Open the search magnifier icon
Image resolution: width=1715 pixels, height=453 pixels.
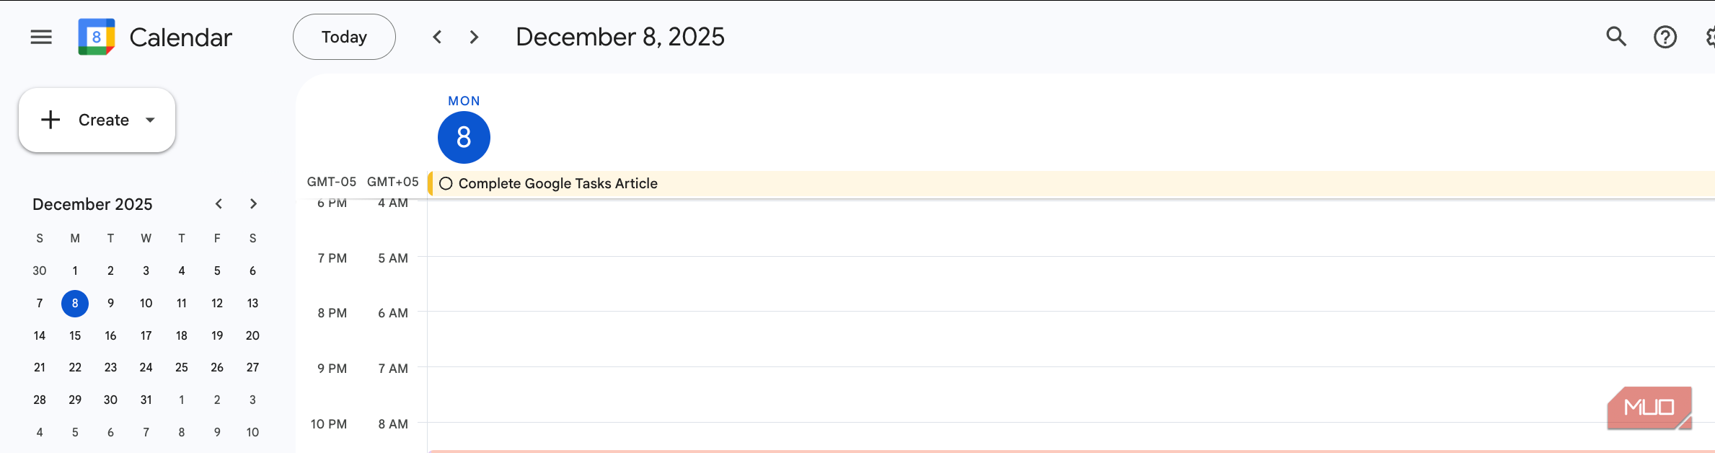1616,37
